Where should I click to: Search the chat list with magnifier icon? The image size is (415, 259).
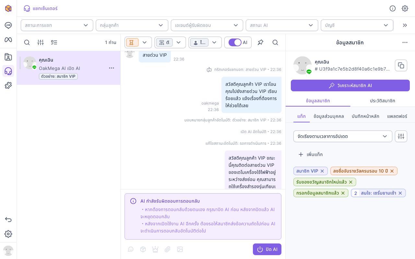point(27,42)
